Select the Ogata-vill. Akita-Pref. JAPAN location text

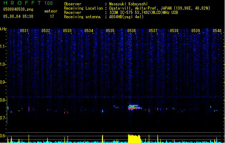pyautogui.click(x=160, y=8)
